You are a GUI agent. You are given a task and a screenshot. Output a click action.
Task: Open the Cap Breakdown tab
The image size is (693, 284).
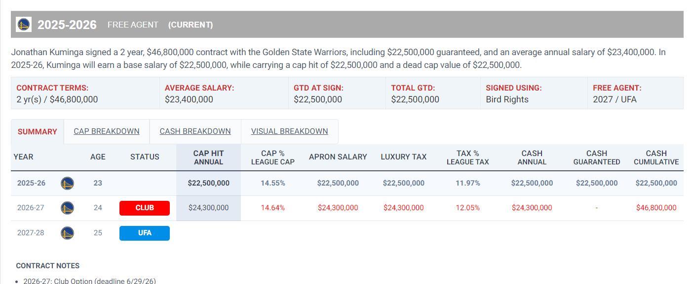pyautogui.click(x=107, y=131)
